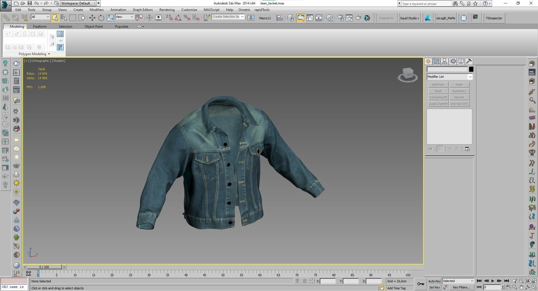Open the Hierarchy command panel tab
Image resolution: width=538 pixels, height=291 pixels.
click(444, 61)
